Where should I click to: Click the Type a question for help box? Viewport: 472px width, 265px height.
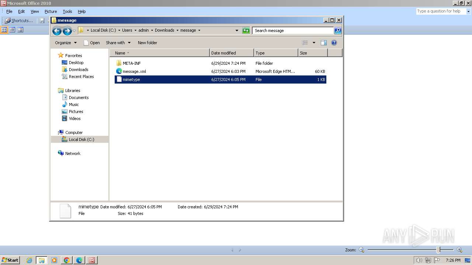(441, 11)
